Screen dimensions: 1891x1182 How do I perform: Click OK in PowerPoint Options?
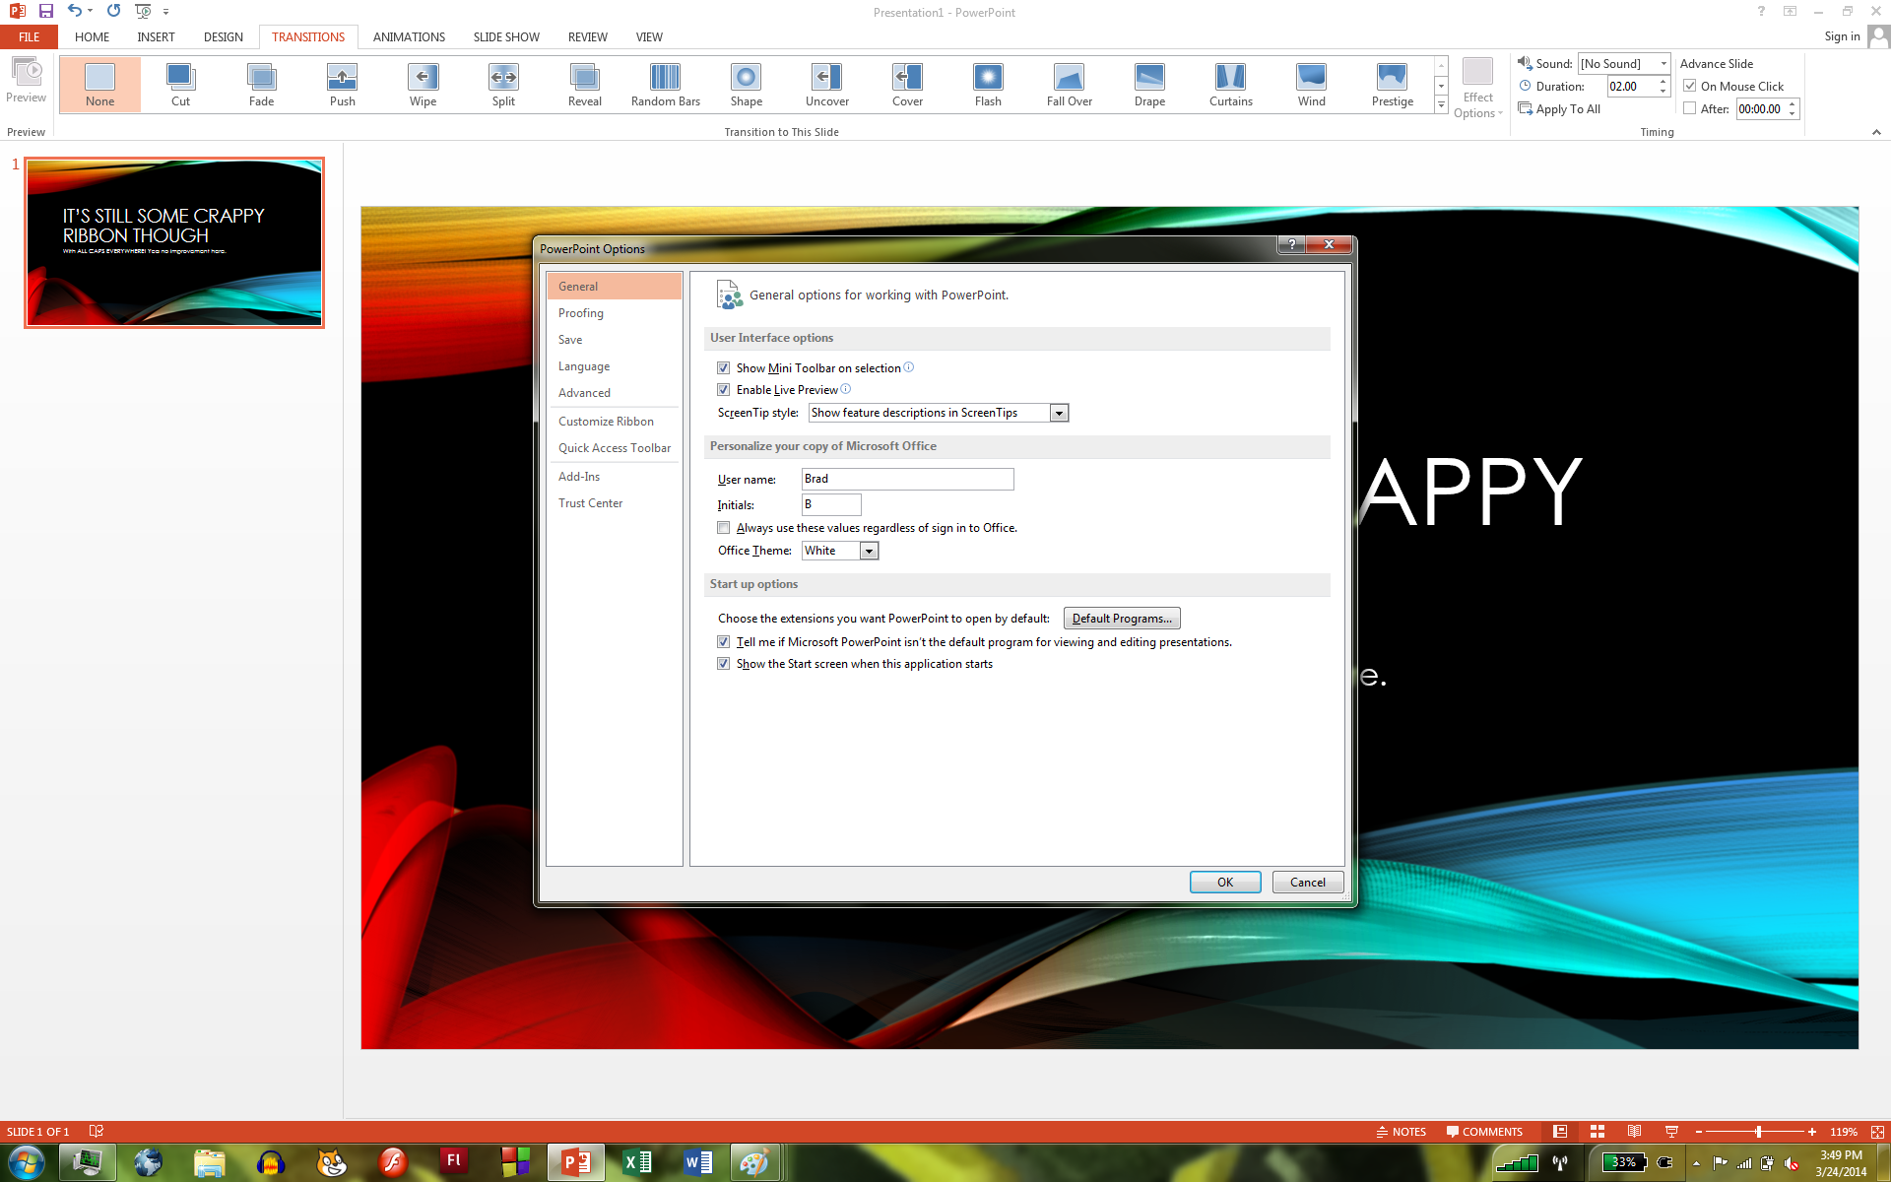coord(1225,883)
